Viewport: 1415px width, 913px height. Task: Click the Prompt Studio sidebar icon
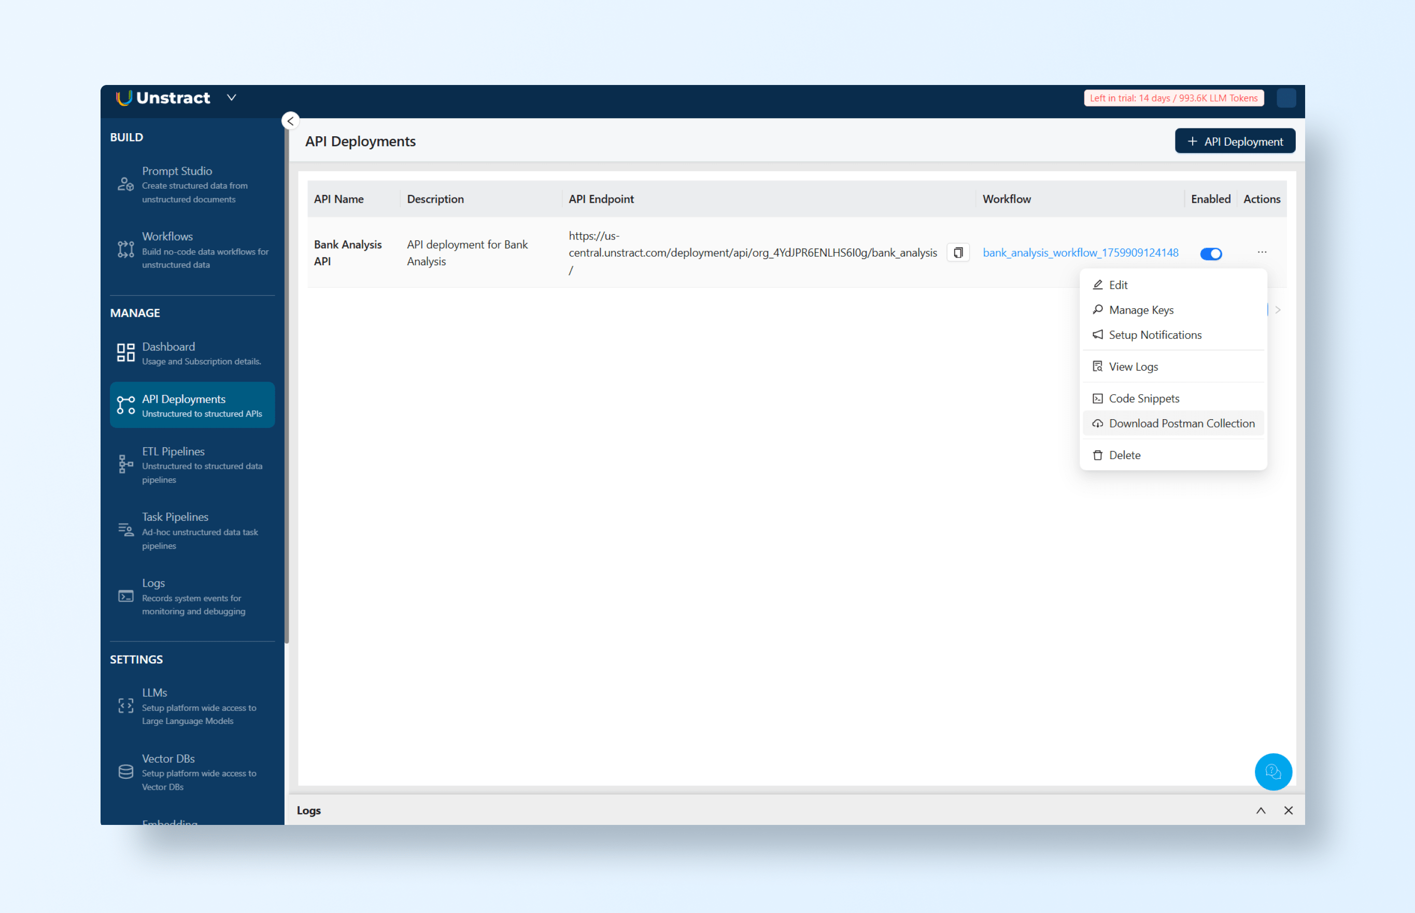pyautogui.click(x=125, y=184)
